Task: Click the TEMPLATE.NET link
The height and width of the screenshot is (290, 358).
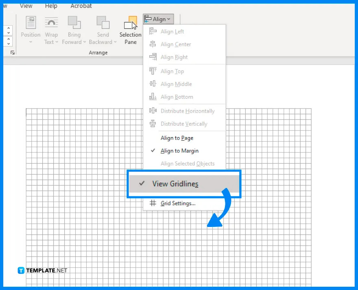Action: tap(42, 270)
